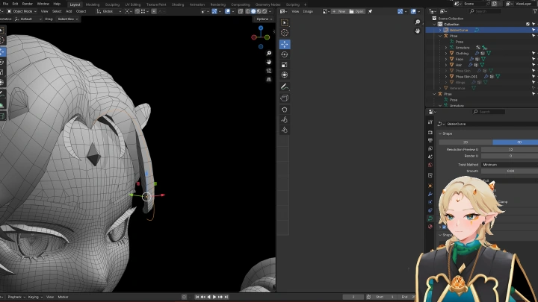Switch to the Shading workspace tab

pos(178,4)
